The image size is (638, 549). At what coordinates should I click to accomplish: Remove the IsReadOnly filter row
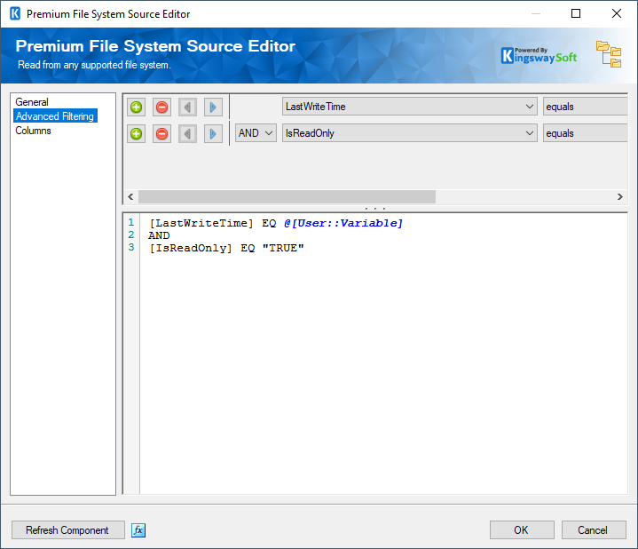[162, 133]
